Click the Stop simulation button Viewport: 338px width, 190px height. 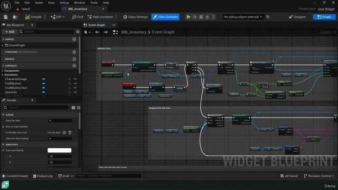[201, 17]
